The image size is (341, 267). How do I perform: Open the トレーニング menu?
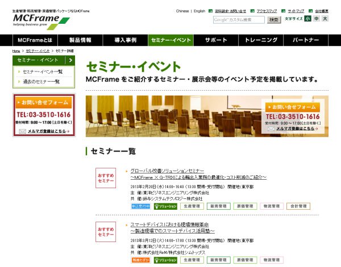tap(261, 40)
